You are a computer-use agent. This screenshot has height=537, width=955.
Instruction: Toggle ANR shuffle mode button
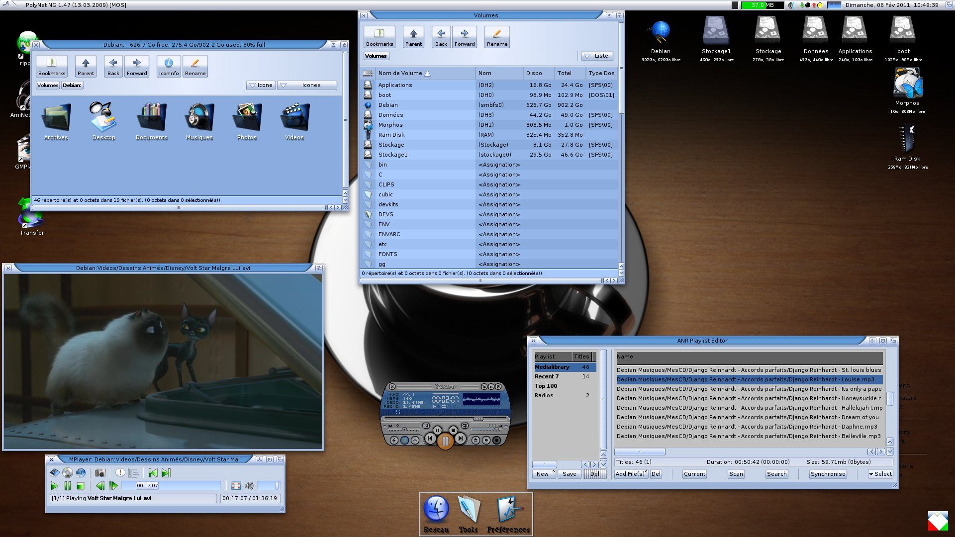coord(426,426)
